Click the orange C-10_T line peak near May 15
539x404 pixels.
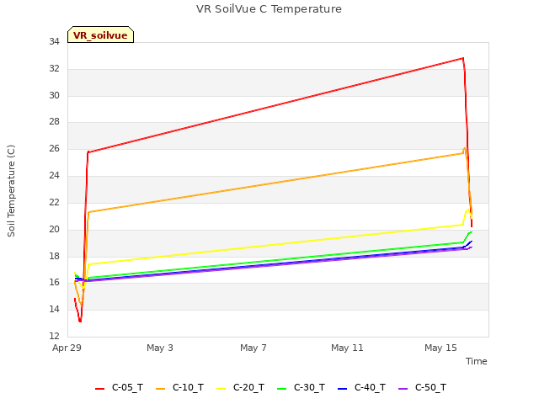(464, 148)
